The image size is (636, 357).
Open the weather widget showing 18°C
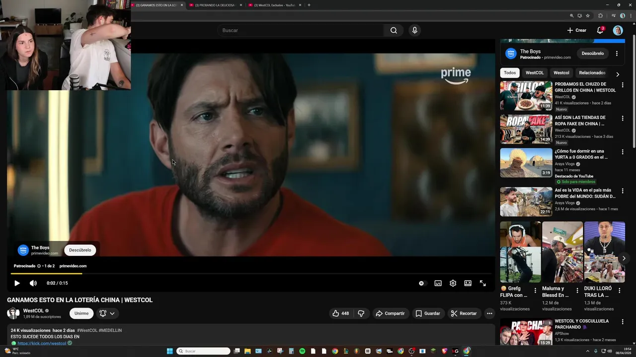point(17,351)
